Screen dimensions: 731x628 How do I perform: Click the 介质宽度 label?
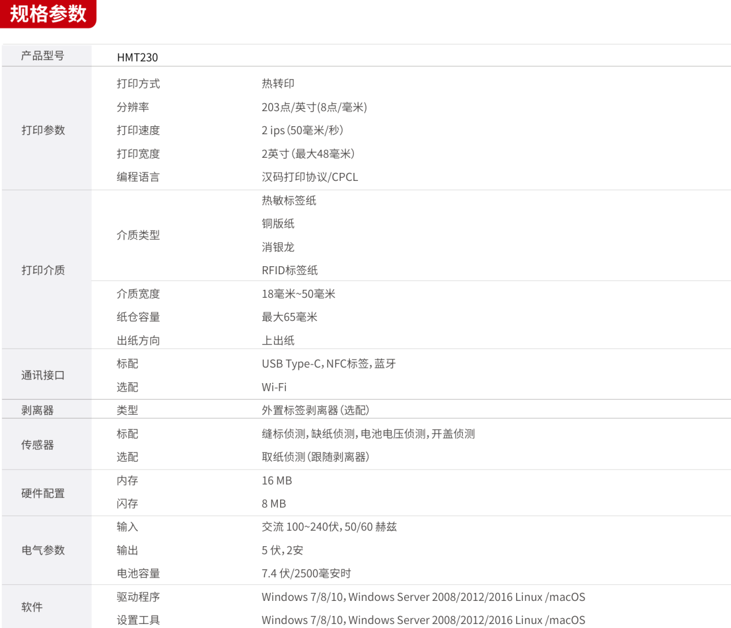coord(138,293)
